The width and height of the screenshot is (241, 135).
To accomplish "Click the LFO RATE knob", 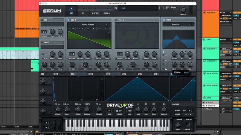I will tap(138, 109).
